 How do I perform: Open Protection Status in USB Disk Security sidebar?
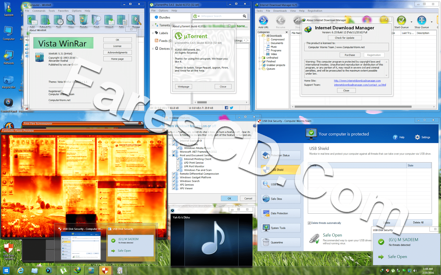[x=281, y=155]
